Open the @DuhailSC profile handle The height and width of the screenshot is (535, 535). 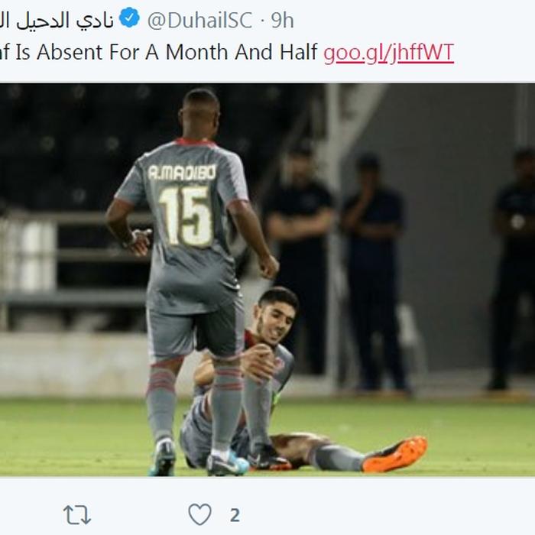tap(200, 21)
